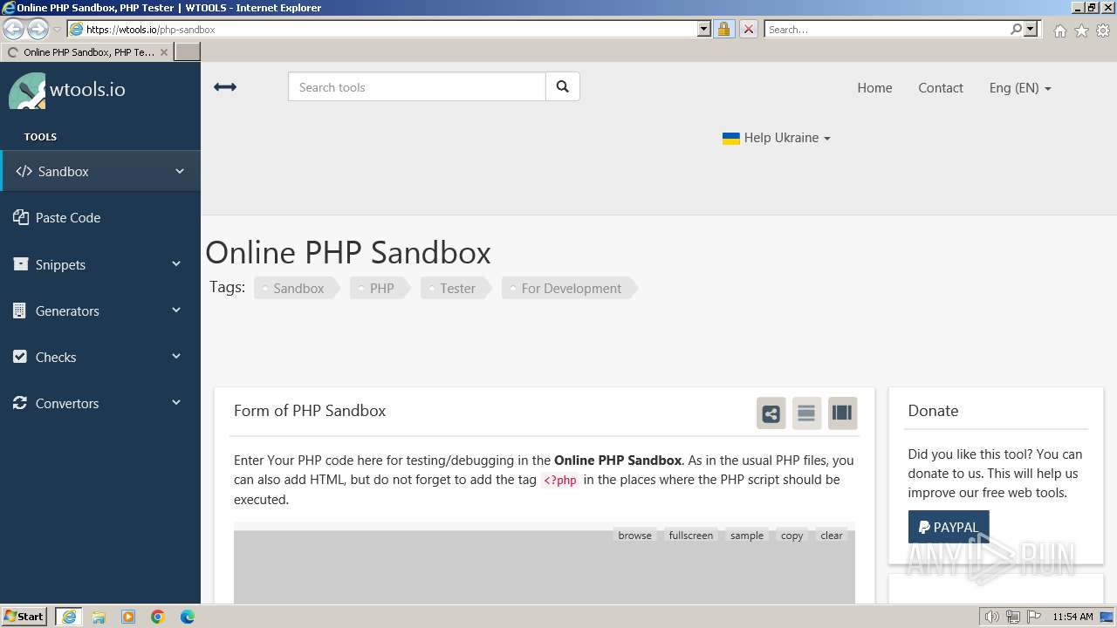1117x628 pixels.
Task: Click the Convertors refresh icon
Action: [20, 403]
